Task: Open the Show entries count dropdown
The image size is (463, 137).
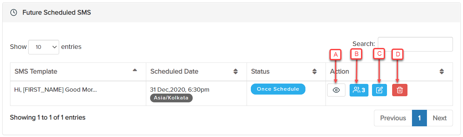Action: 44,47
